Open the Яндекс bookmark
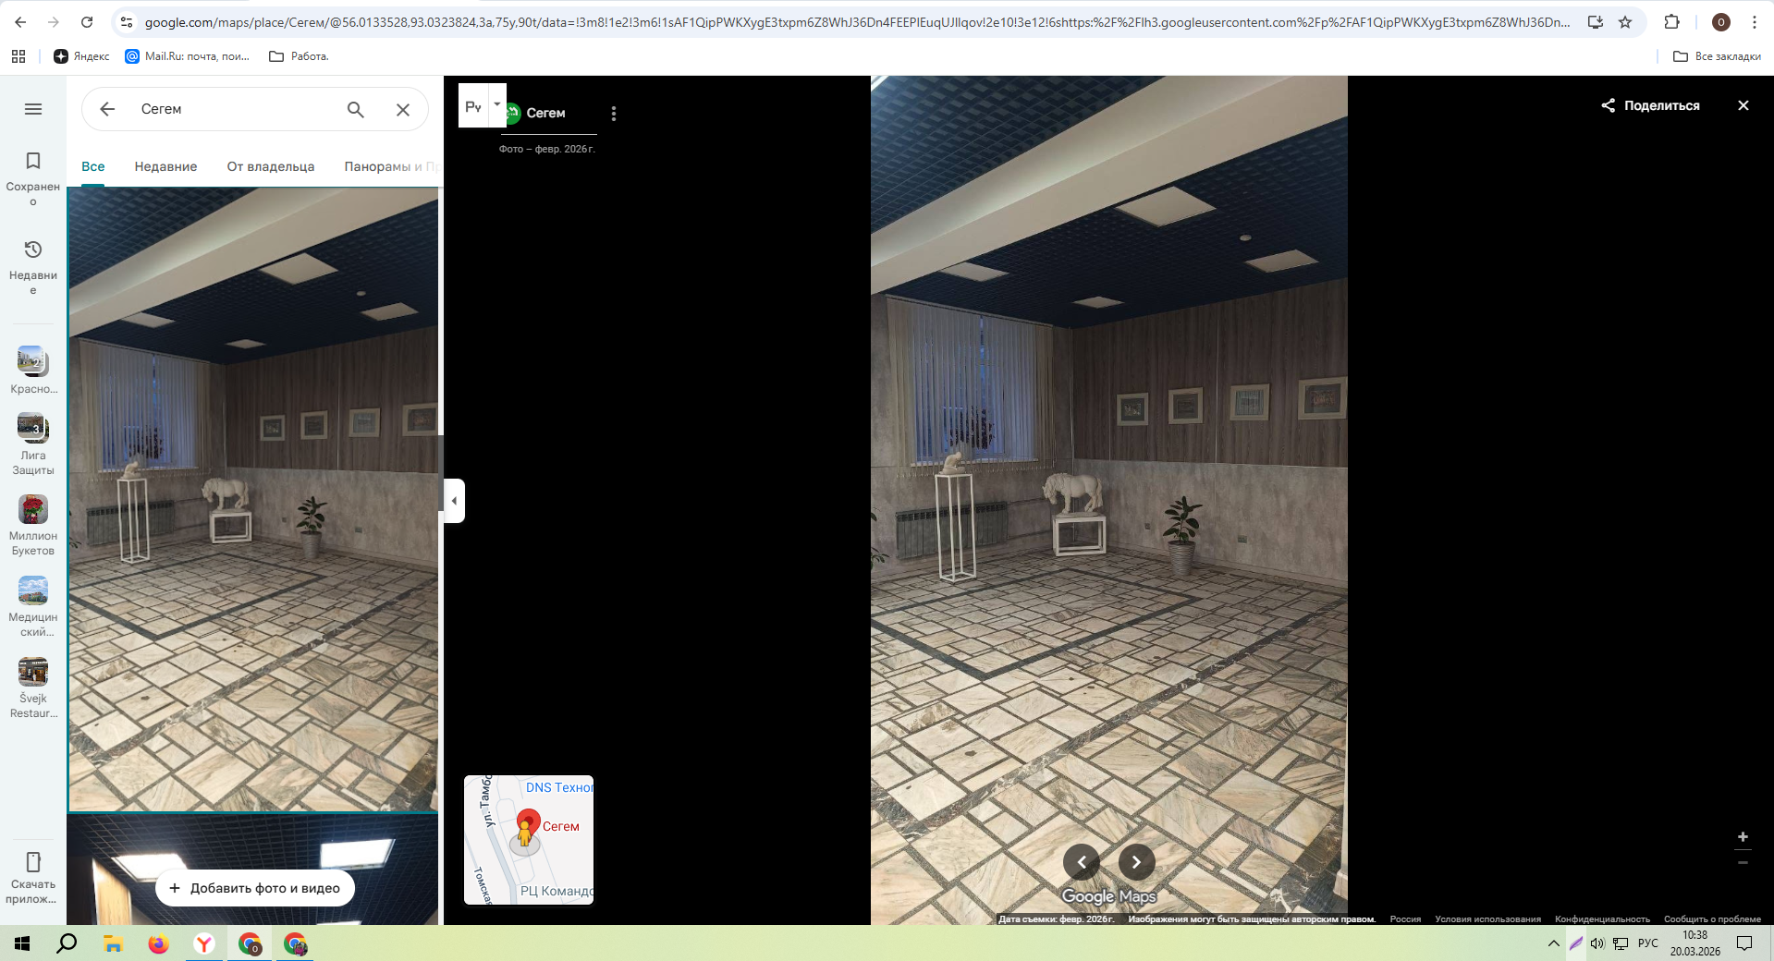Screen dimensions: 1774x961 (x=82, y=56)
